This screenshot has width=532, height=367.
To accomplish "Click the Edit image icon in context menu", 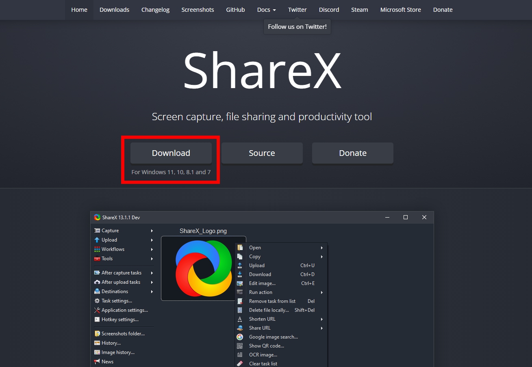I will 240,283.
